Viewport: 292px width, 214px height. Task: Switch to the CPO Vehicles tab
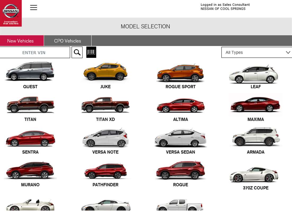(x=68, y=41)
